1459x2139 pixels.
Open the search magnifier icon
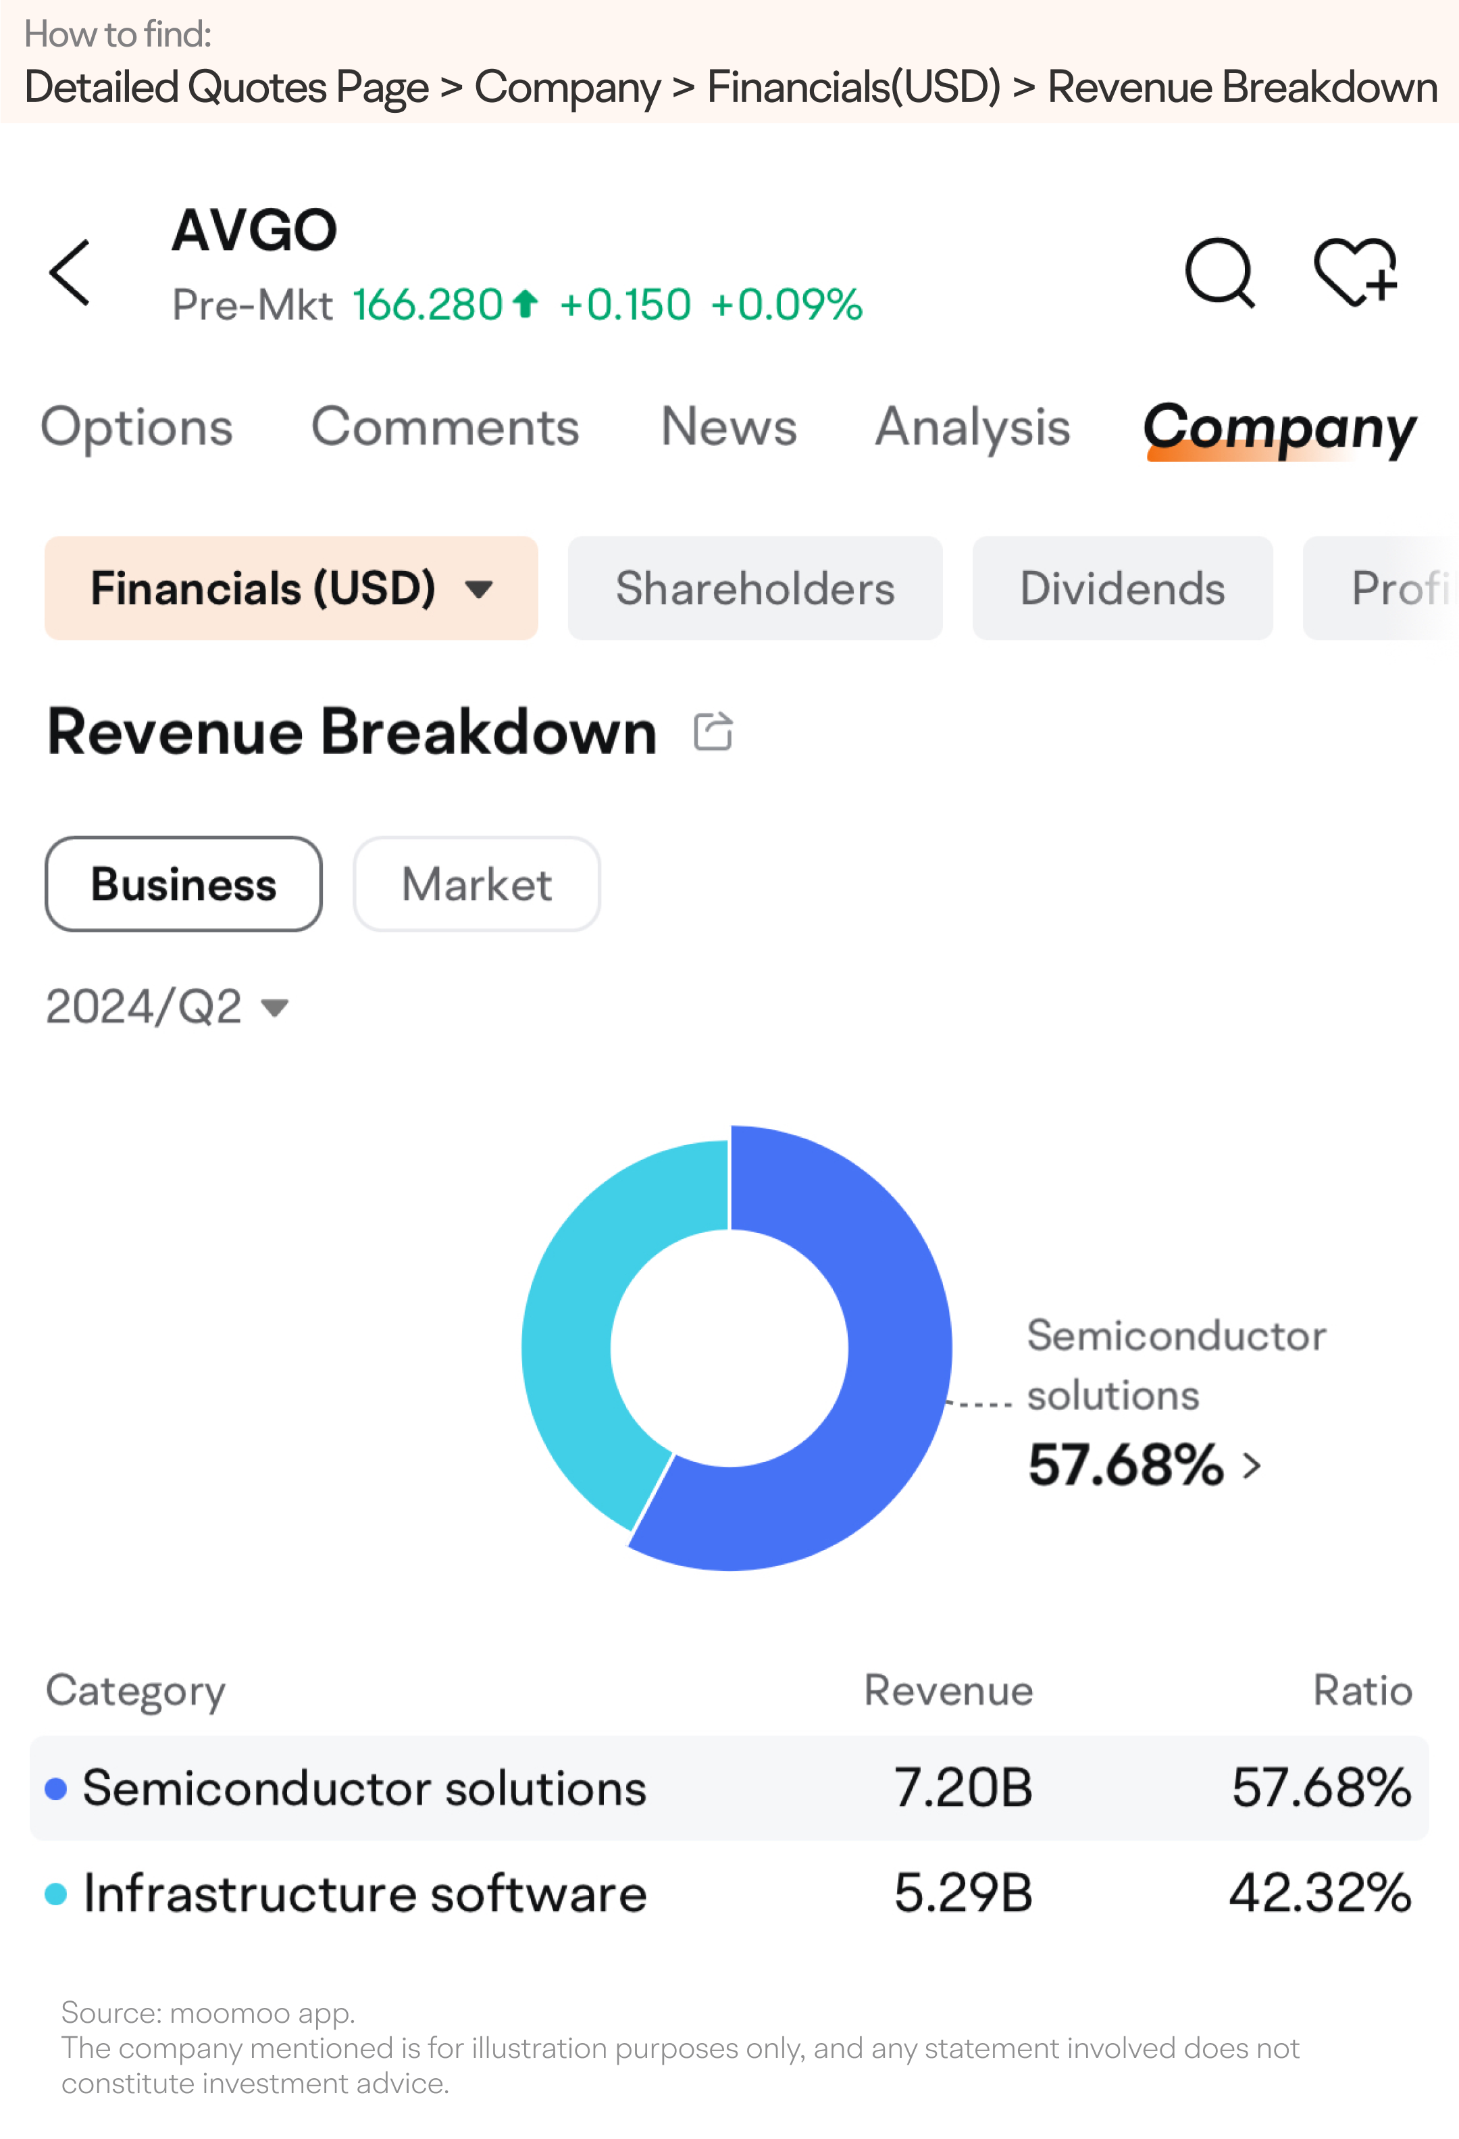click(x=1220, y=272)
